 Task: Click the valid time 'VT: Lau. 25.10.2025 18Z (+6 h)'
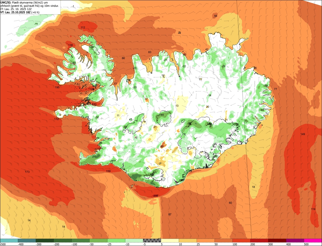(x=20, y=12)
